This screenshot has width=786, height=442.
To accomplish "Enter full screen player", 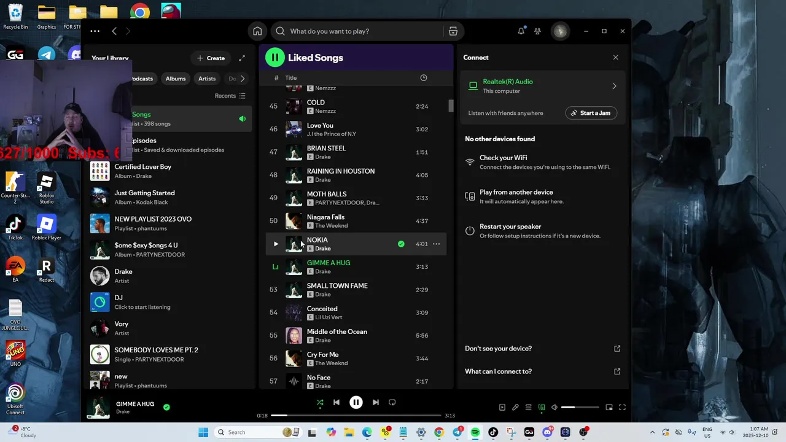I will [622, 407].
